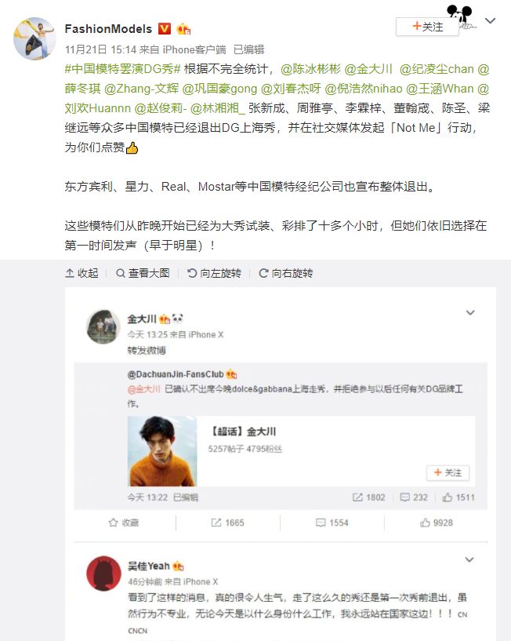This screenshot has width=511, height=641.
Task: Toggle 收藏 star to favorite post
Action: [x=113, y=523]
